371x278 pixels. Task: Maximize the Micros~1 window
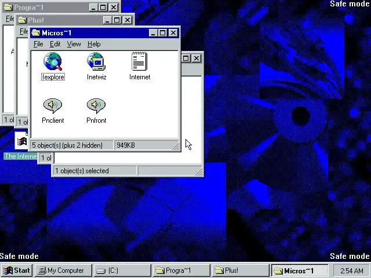[x=162, y=33]
